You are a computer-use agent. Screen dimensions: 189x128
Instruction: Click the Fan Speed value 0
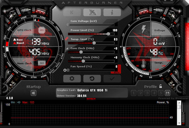point(116,67)
